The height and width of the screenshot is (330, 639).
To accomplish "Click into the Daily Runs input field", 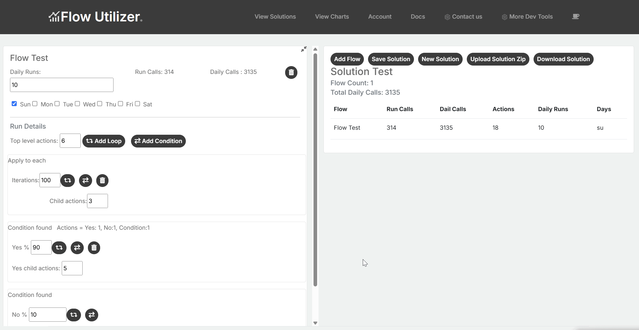I will pos(61,85).
